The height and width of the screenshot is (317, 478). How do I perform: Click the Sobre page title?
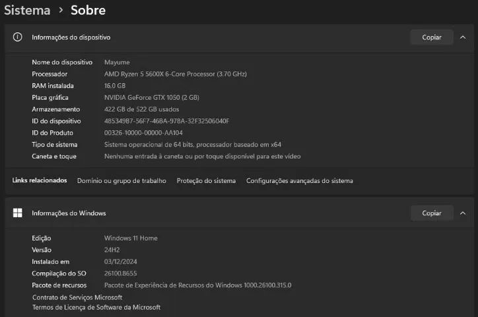pyautogui.click(x=88, y=10)
